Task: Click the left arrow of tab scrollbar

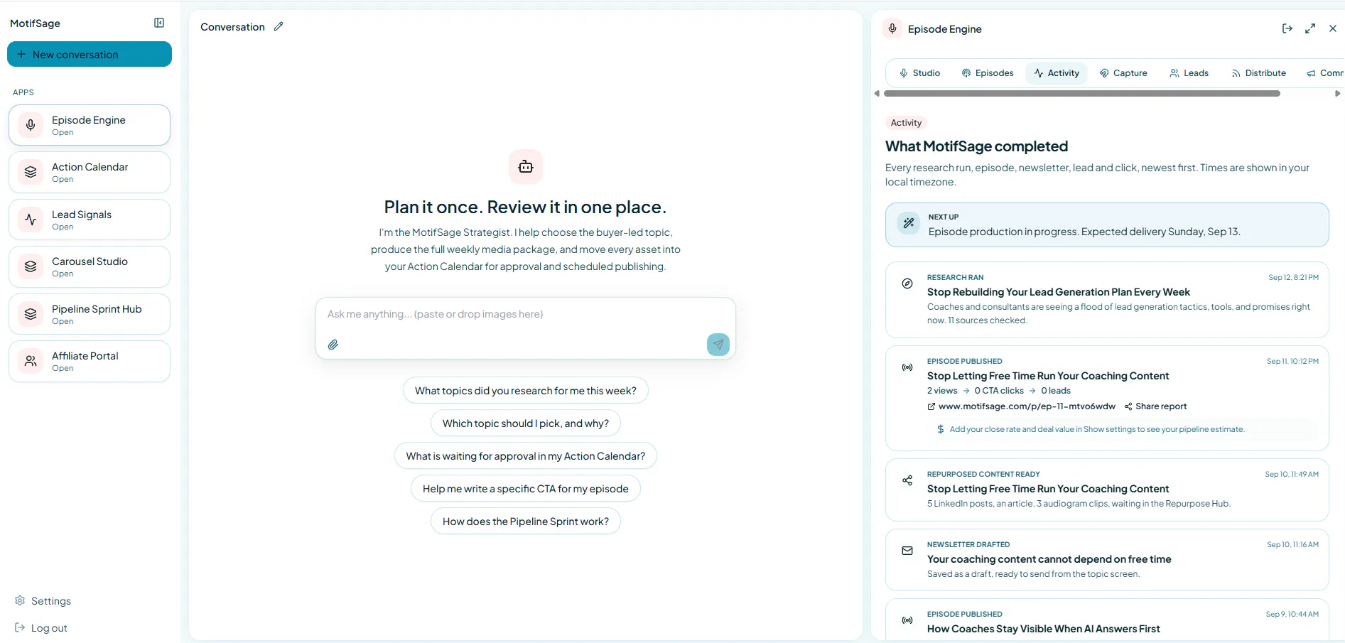Action: coord(877,93)
